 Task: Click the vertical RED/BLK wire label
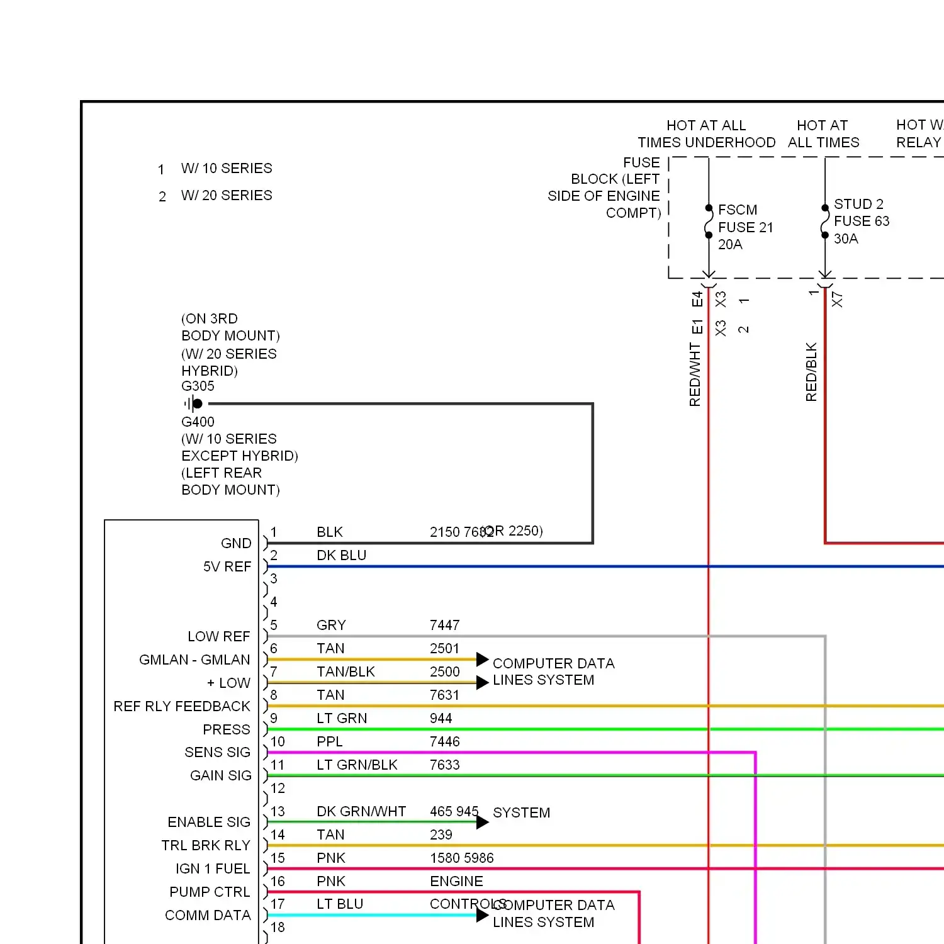point(811,372)
